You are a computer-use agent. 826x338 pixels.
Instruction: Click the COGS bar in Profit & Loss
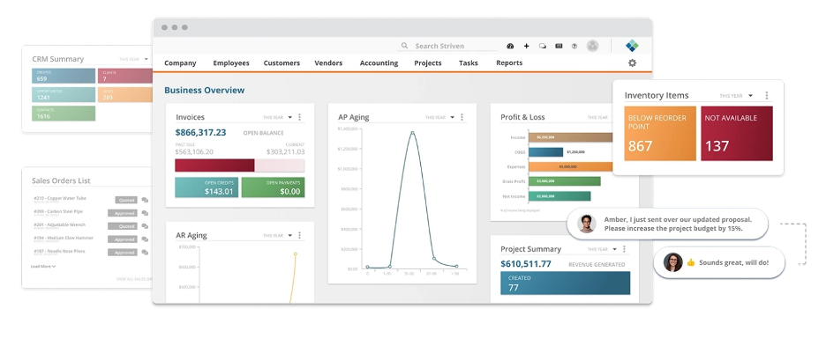tap(545, 152)
